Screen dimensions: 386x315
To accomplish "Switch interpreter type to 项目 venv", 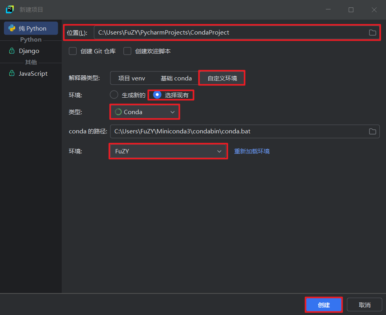I will click(x=132, y=78).
